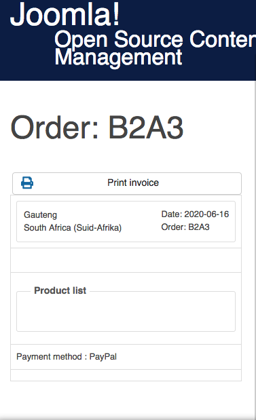Select the Order: B2A3 page heading
The image size is (256, 420).
pos(97,128)
